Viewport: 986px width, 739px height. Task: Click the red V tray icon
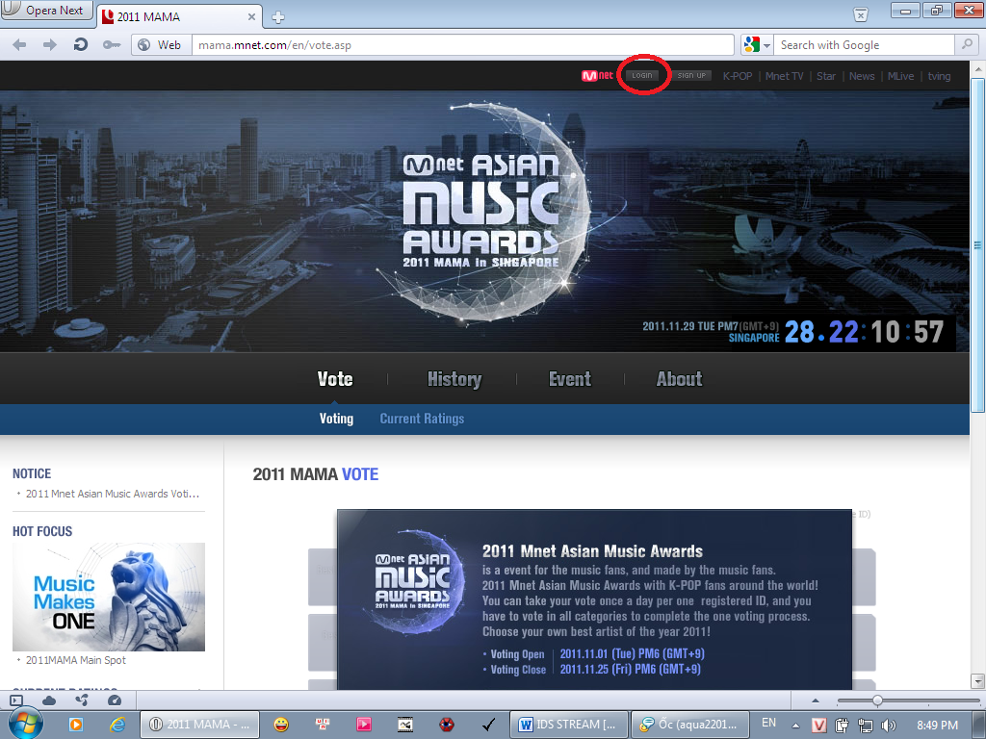click(x=818, y=726)
